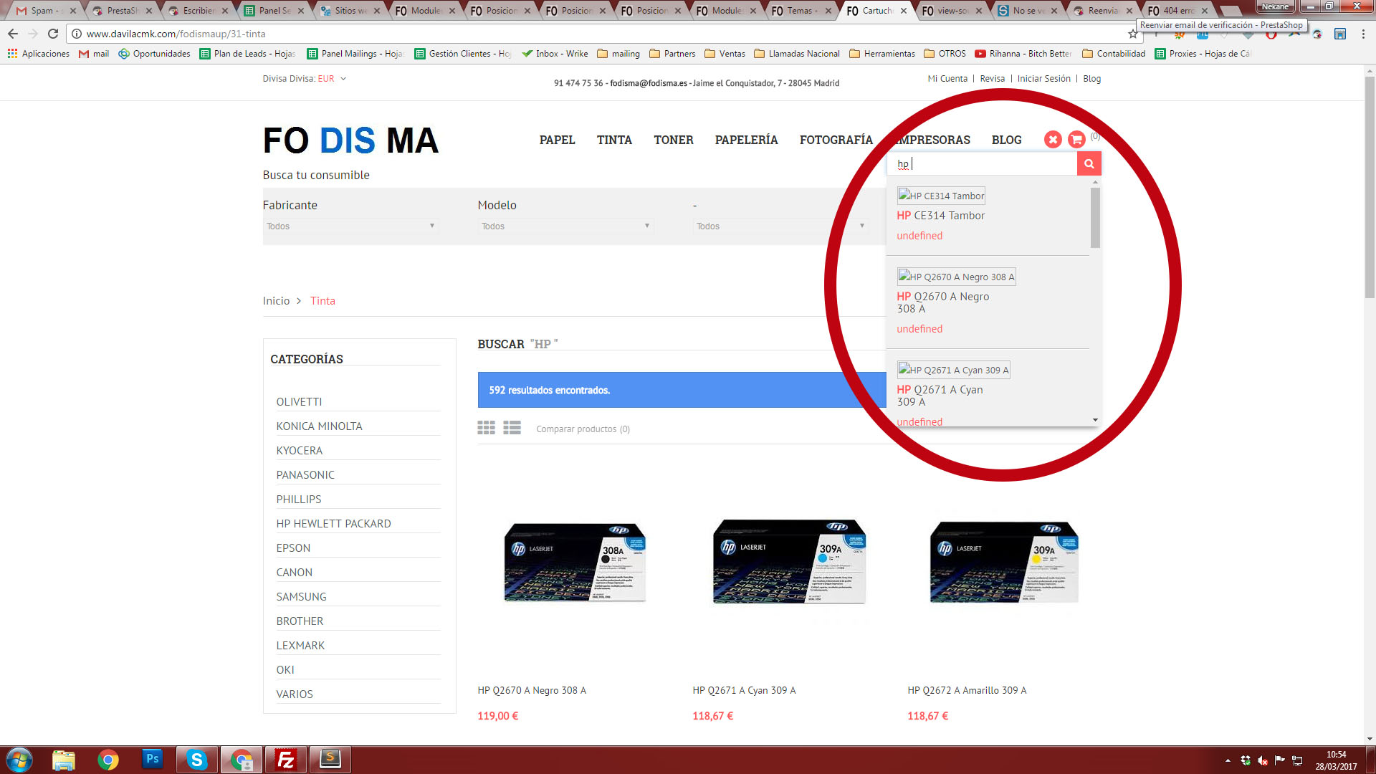This screenshot has height=774, width=1376.
Task: Open TONER menu item
Action: tap(673, 140)
